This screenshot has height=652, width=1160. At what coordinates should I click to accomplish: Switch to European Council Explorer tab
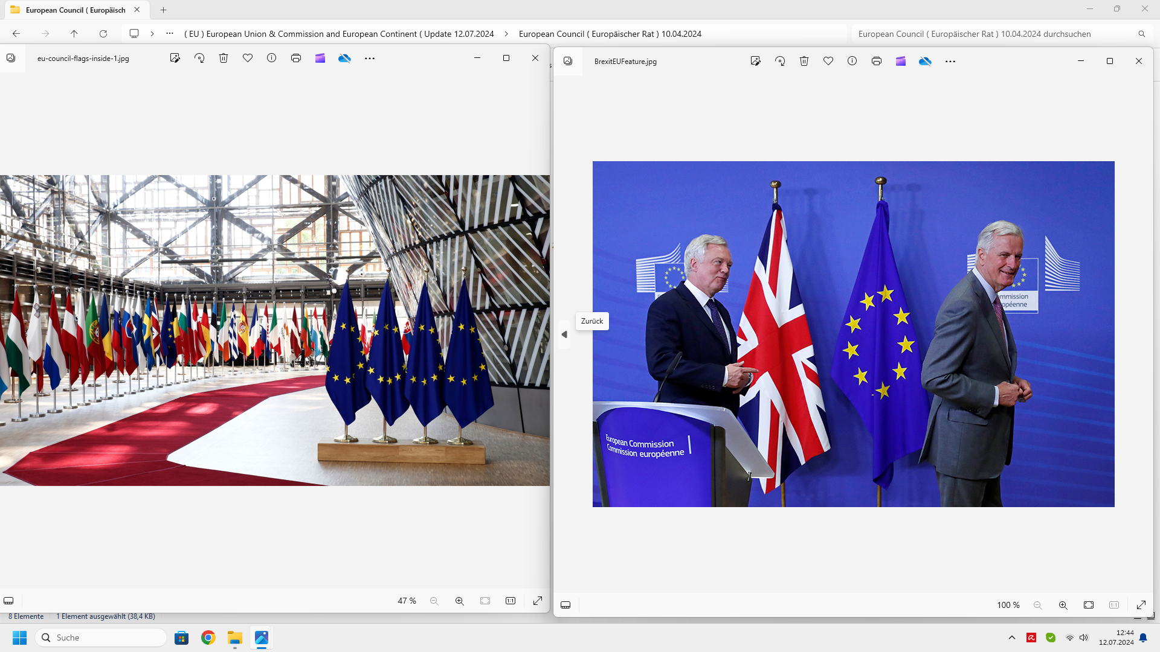point(76,10)
